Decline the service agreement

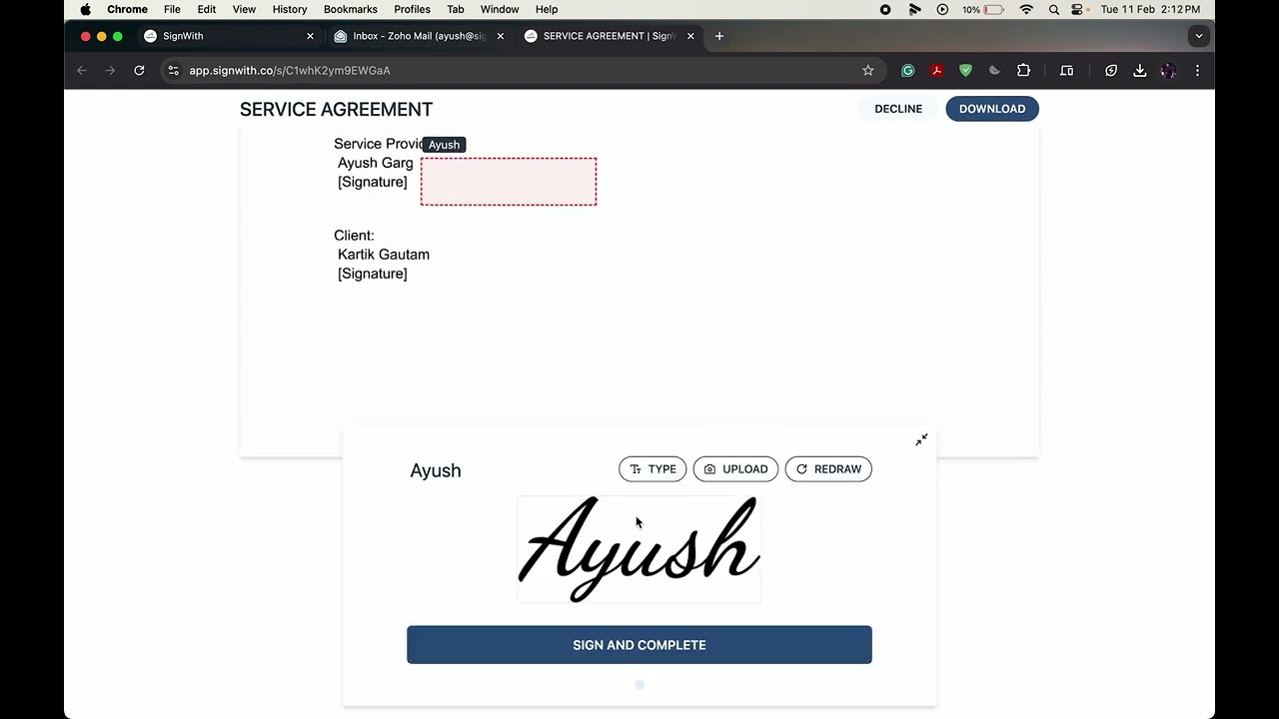pyautogui.click(x=898, y=109)
